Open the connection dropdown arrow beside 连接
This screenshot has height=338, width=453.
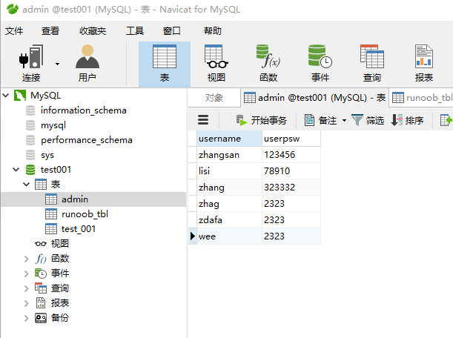pos(58,64)
